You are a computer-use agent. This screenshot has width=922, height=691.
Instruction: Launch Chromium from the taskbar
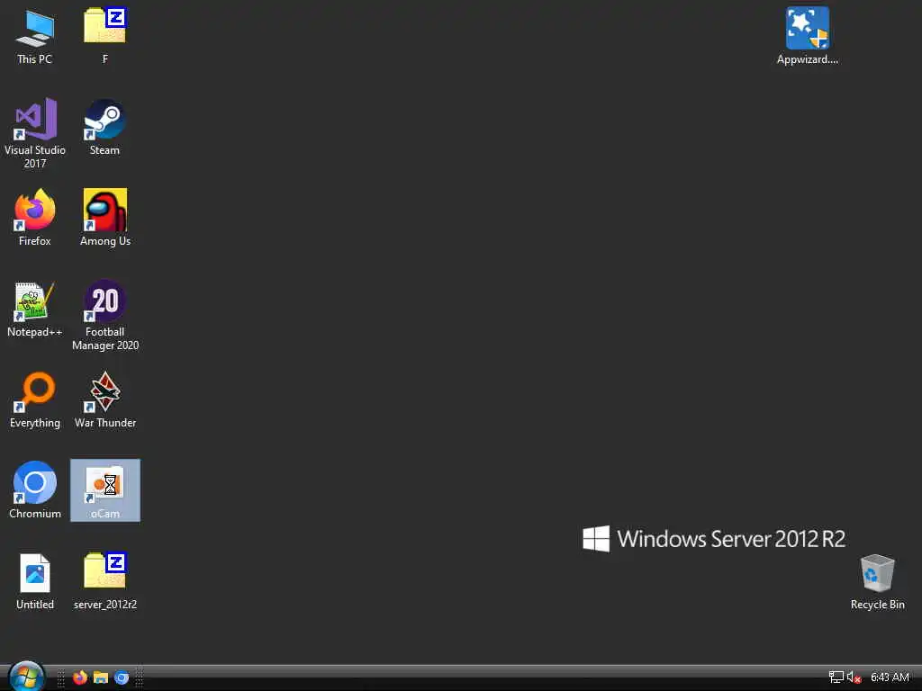coord(122,678)
